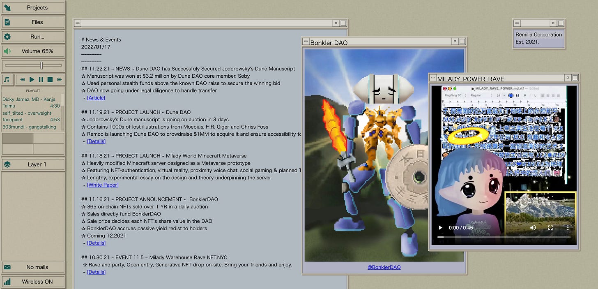The width and height of the screenshot is (598, 289).
Task: Click the Milady World Minecraft Metaverse headline
Action: [x=164, y=156]
